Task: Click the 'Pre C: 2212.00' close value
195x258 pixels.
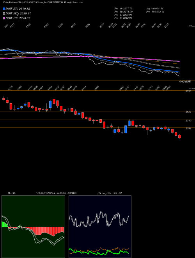Action: pyautogui.click(x=123, y=18)
